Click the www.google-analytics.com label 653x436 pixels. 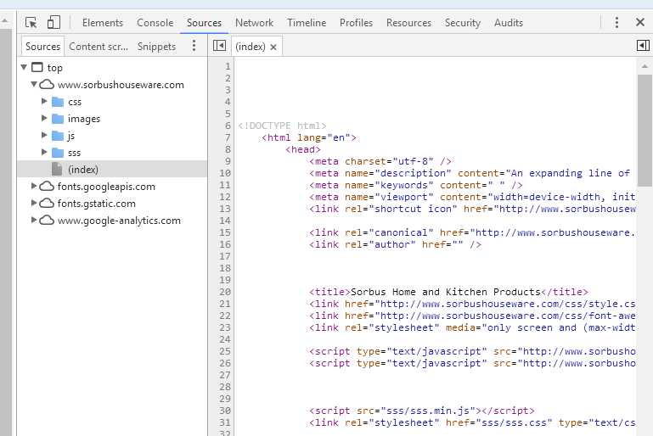(119, 221)
